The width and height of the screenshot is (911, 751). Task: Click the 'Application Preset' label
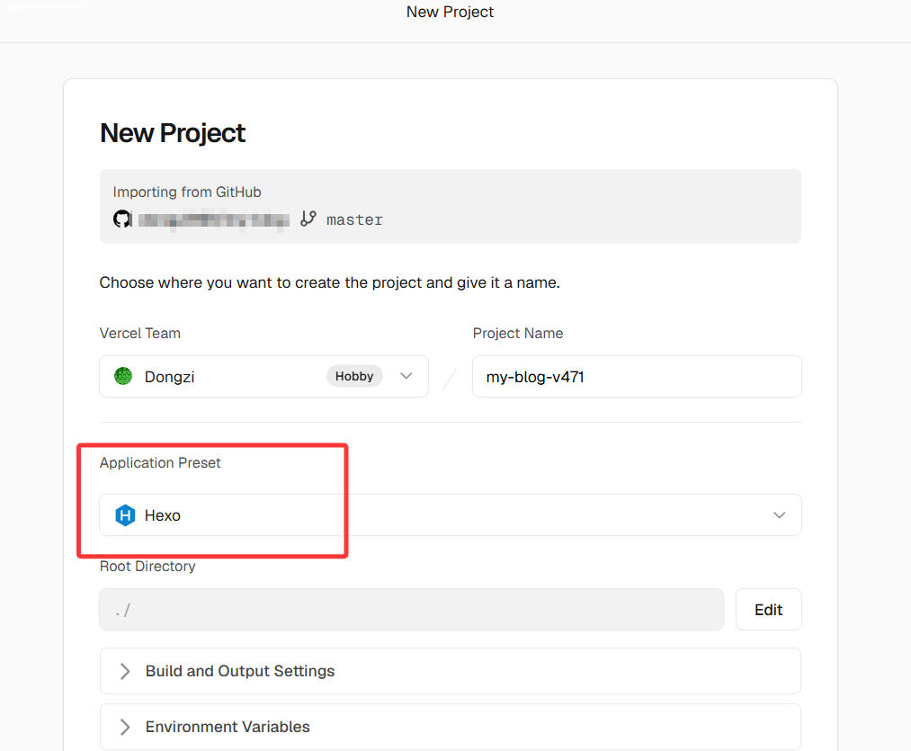click(160, 462)
